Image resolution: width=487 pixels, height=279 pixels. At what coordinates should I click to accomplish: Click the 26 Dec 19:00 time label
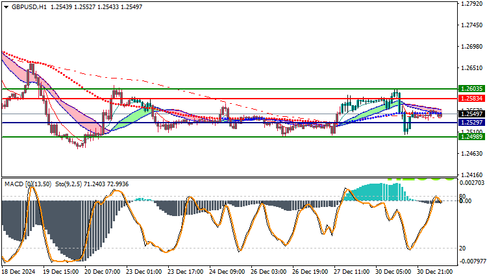click(310, 272)
